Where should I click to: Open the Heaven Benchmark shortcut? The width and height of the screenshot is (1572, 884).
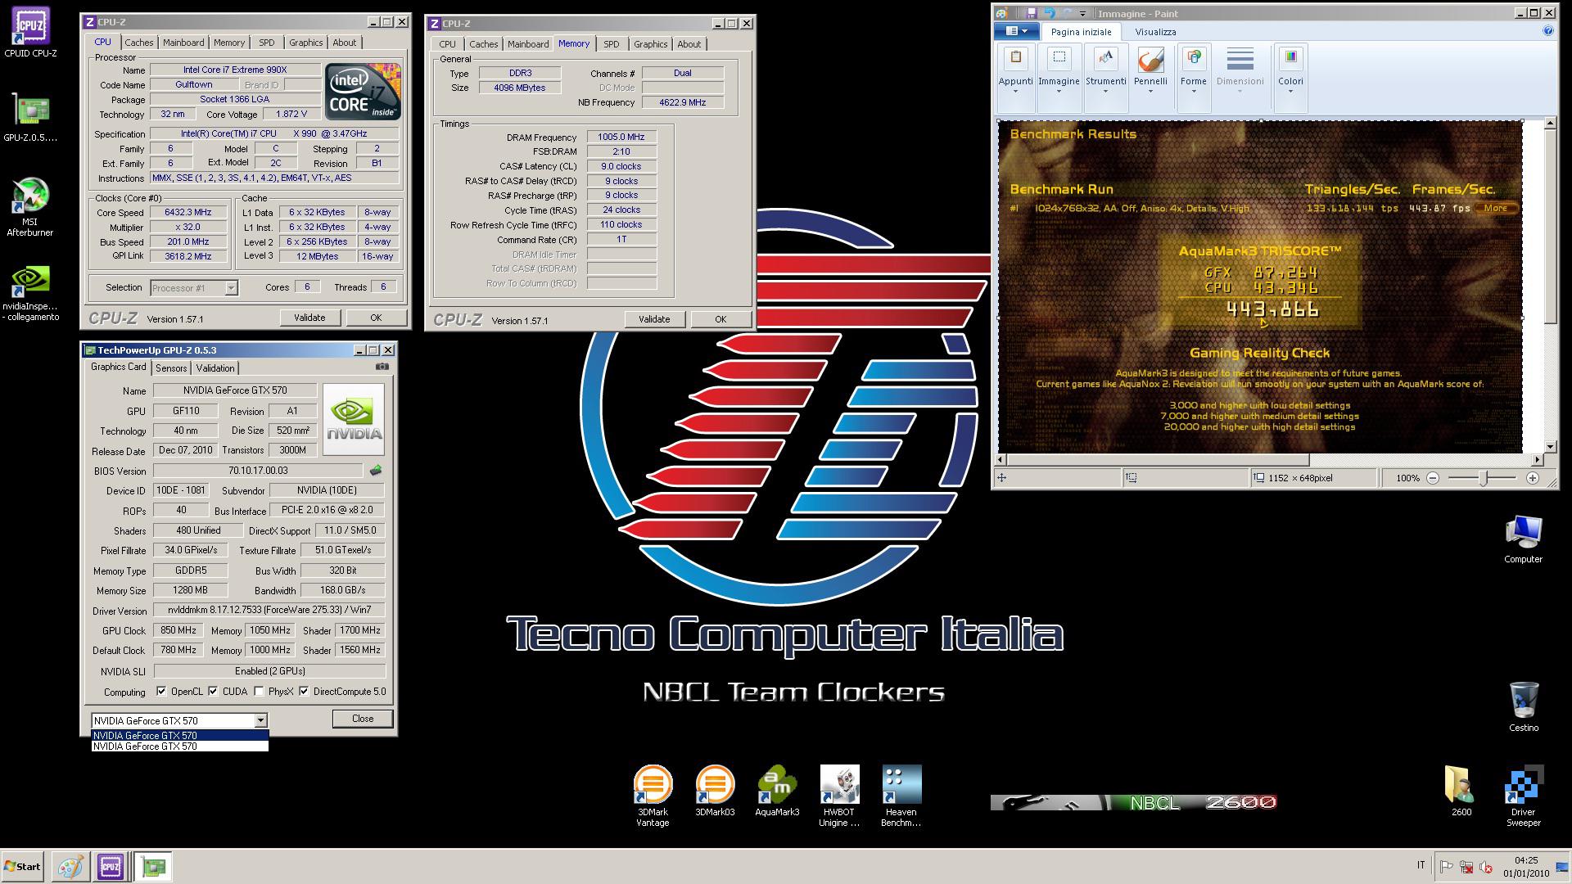(x=901, y=796)
